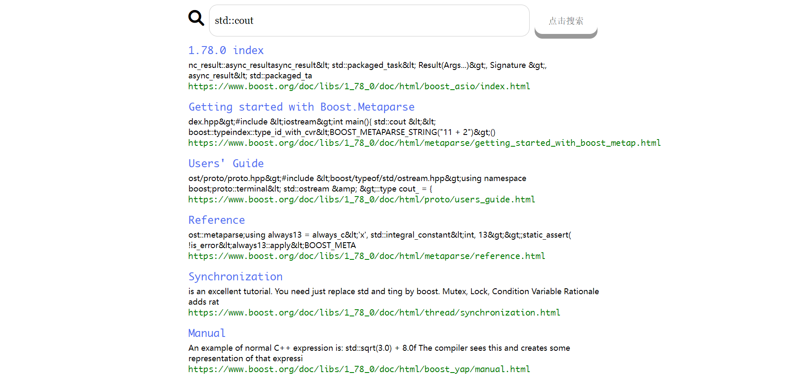Open the '1.78.0 index' result title
Screen dimensions: 794x383
[x=226, y=50]
